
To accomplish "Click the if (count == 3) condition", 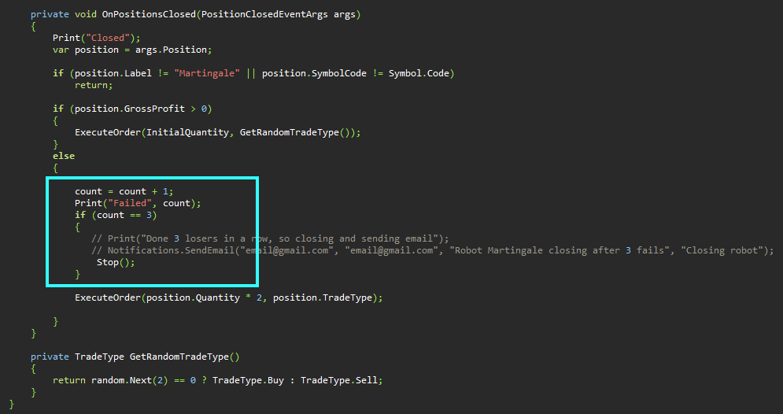I will point(116,215).
